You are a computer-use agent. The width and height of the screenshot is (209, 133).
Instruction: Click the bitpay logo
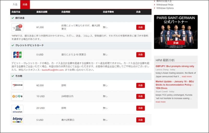click(17, 120)
